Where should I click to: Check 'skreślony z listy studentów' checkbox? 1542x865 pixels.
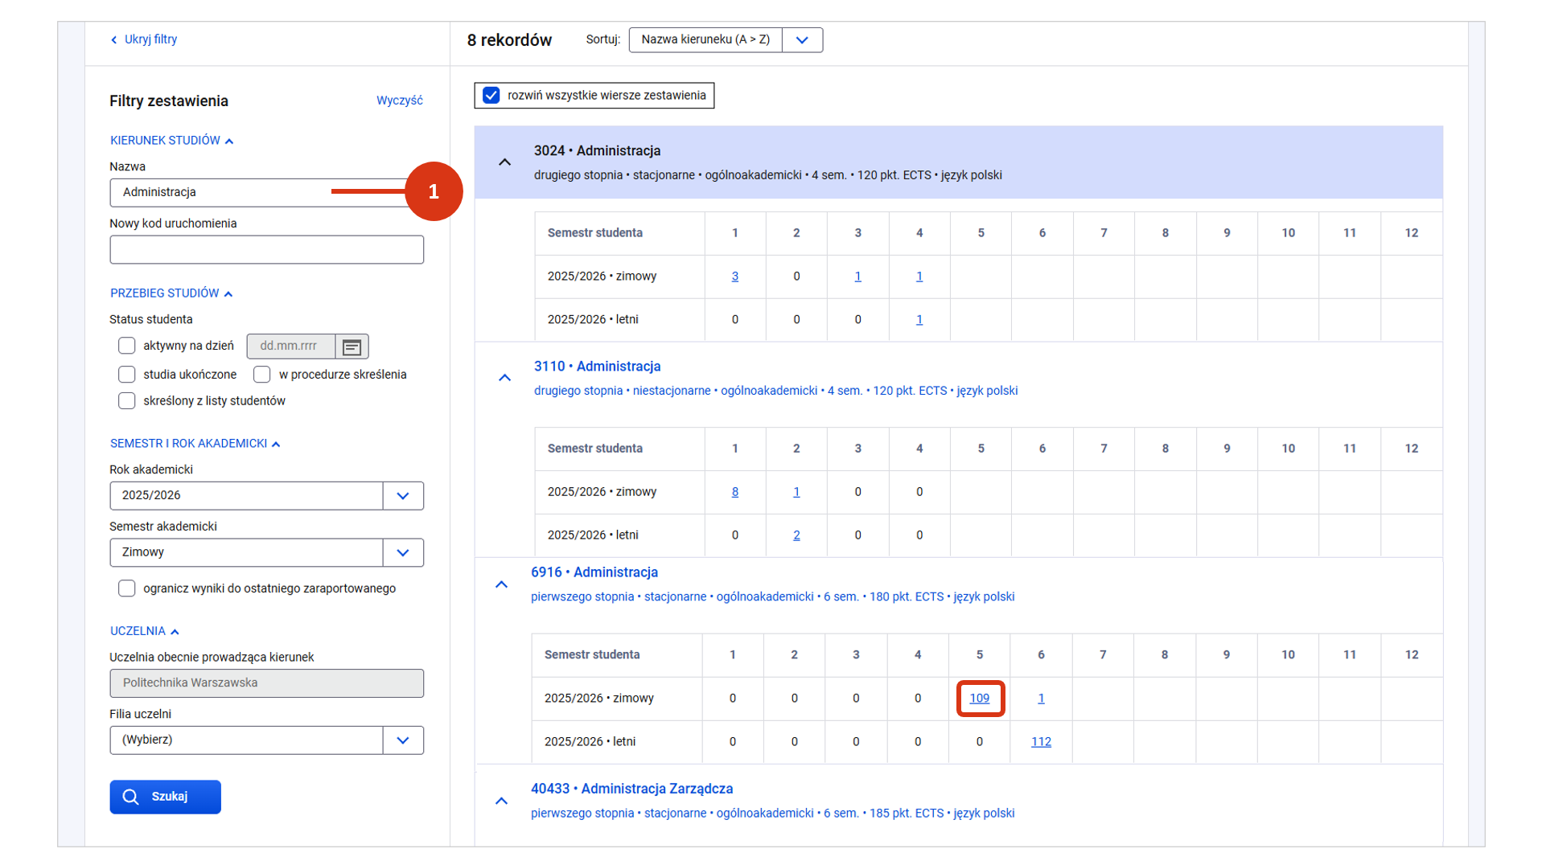coord(126,401)
